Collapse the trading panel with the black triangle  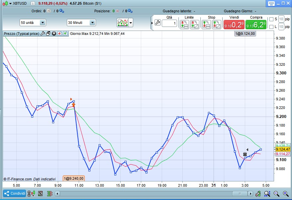[x=152, y=23]
